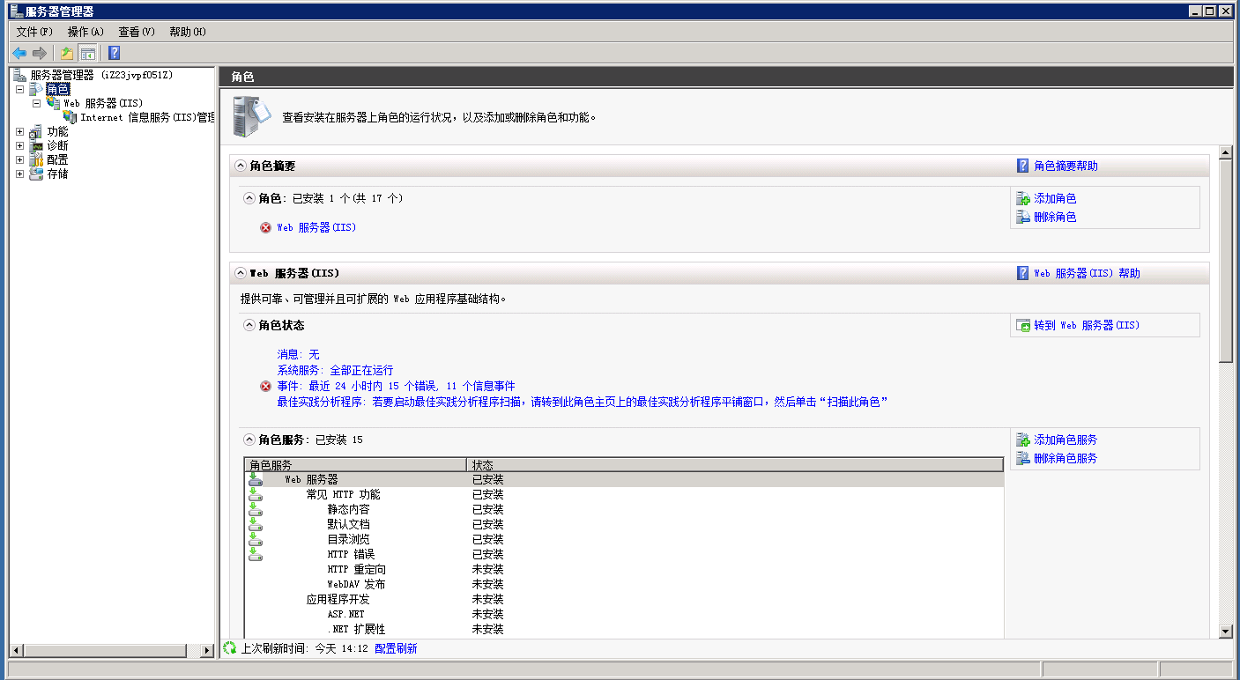Expand the 功能 tree node
Viewport: 1240px width, 680px height.
click(19, 131)
